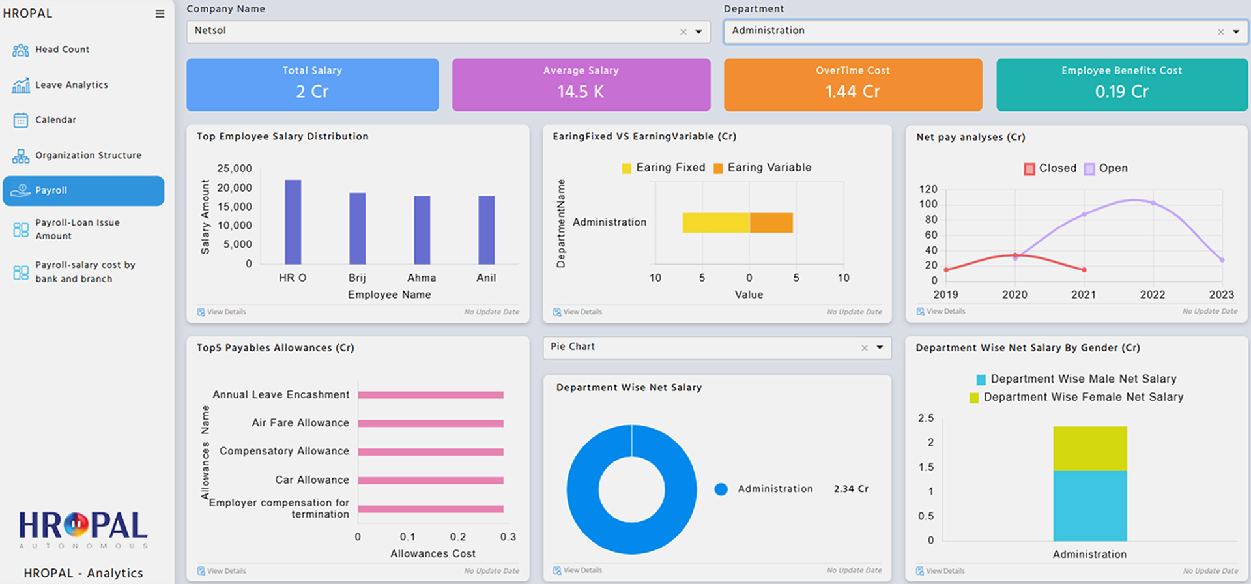
Task: Toggle Closed series legend swatch
Action: point(1029,169)
